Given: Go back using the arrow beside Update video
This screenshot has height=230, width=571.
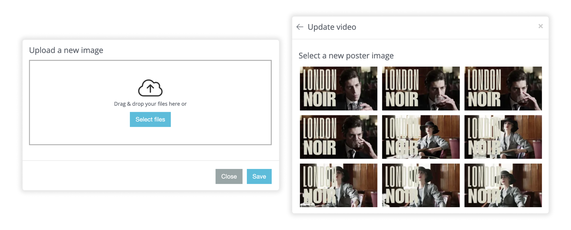Looking at the screenshot, I should 300,27.
